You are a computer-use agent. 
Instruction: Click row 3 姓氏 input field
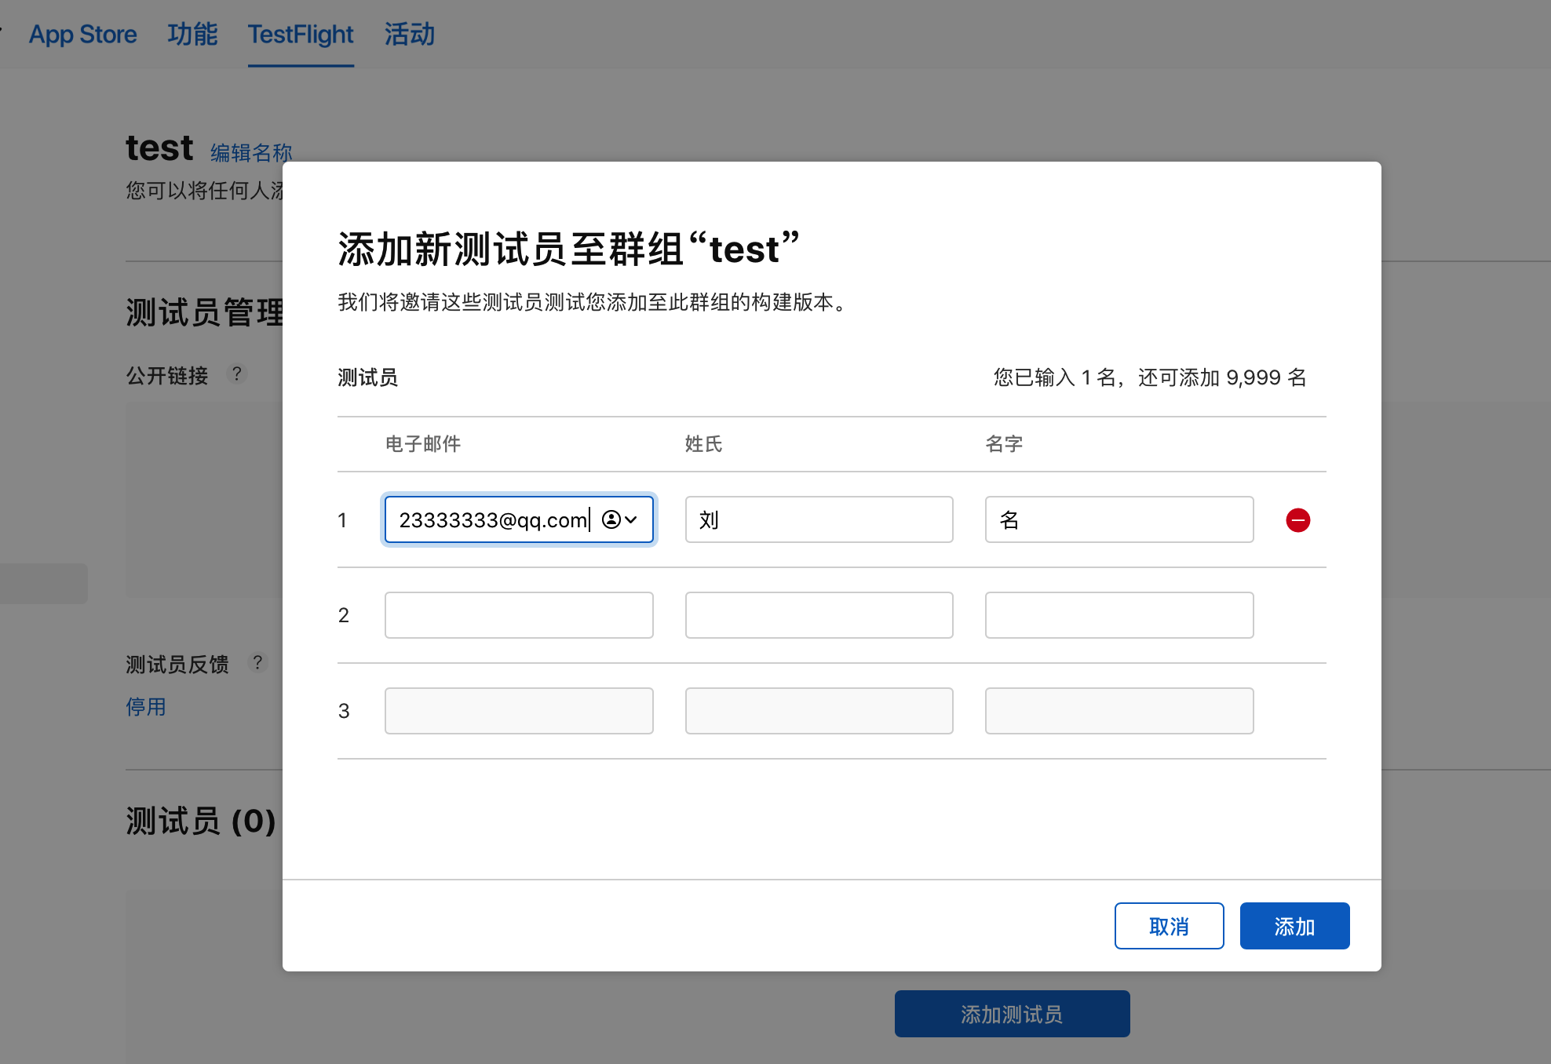pos(819,711)
